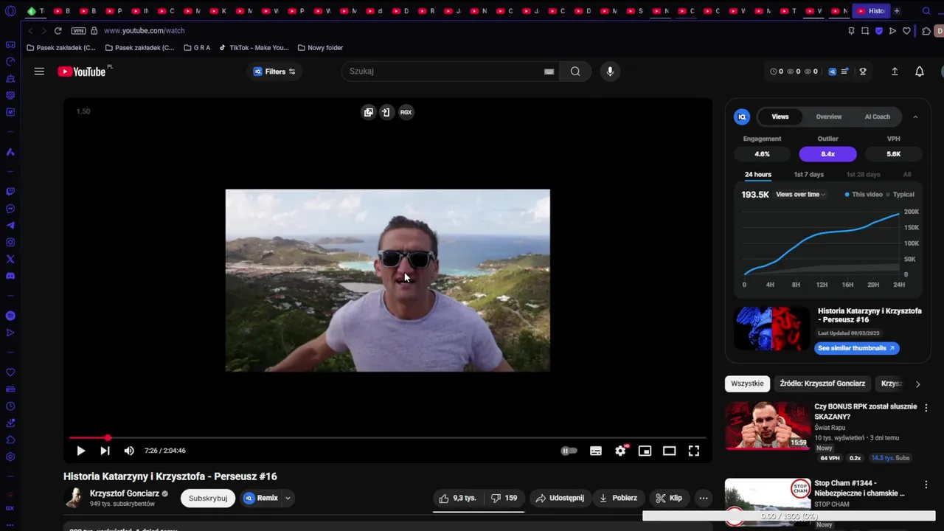Select the Źródło: Krzysztof Gonciarz chip
This screenshot has height=531, width=944.
tap(822, 383)
